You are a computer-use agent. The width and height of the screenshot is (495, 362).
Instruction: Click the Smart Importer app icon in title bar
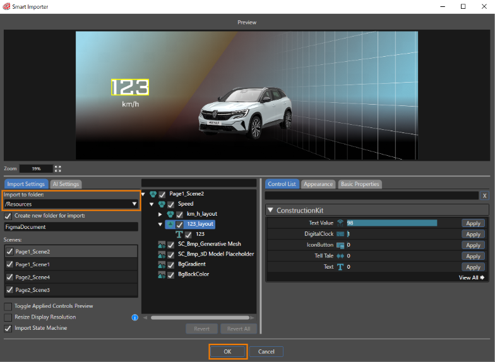(6, 6)
